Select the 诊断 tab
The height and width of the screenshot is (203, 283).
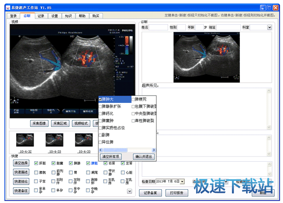point(27,16)
